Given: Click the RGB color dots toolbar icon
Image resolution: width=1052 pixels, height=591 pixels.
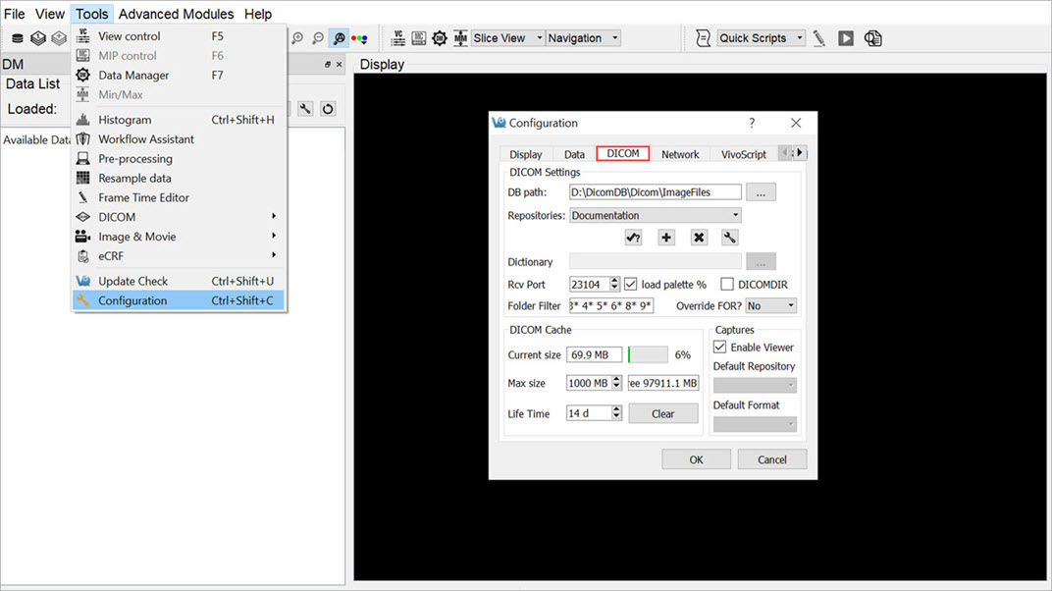Looking at the screenshot, I should [x=359, y=38].
